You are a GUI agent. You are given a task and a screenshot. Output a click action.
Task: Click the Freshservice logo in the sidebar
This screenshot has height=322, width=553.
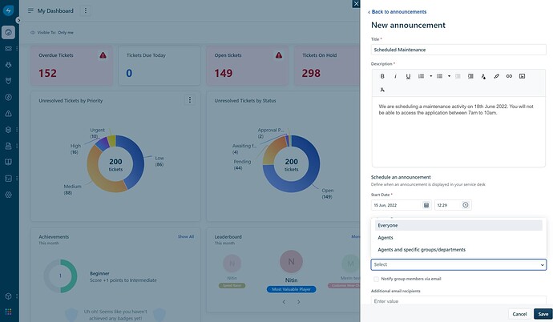point(8,10)
